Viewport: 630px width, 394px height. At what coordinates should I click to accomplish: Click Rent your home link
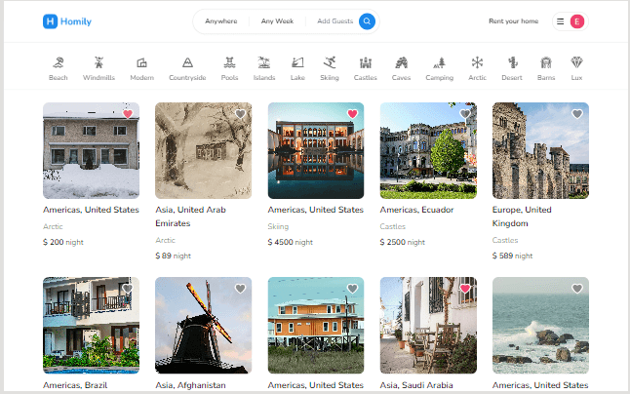point(514,21)
